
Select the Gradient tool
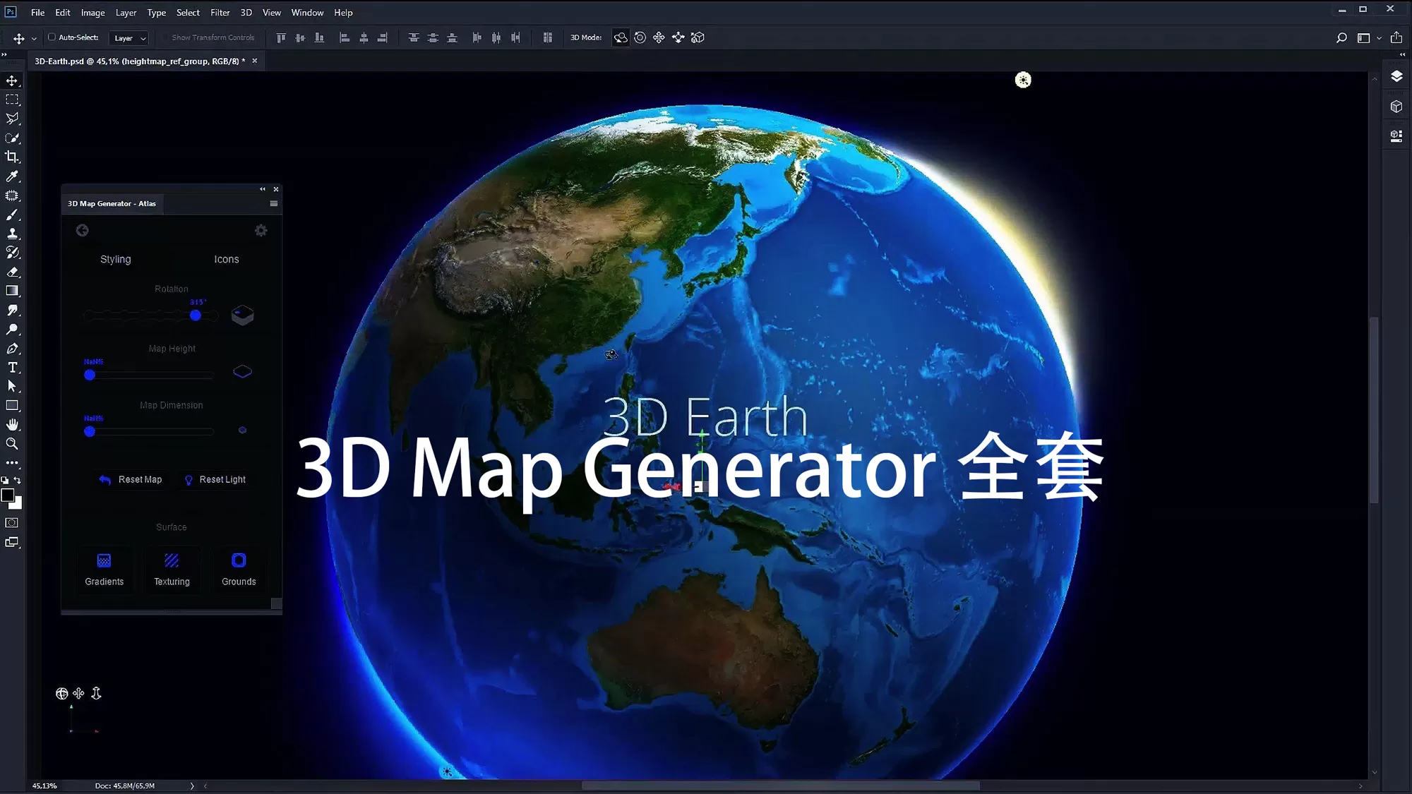12,291
